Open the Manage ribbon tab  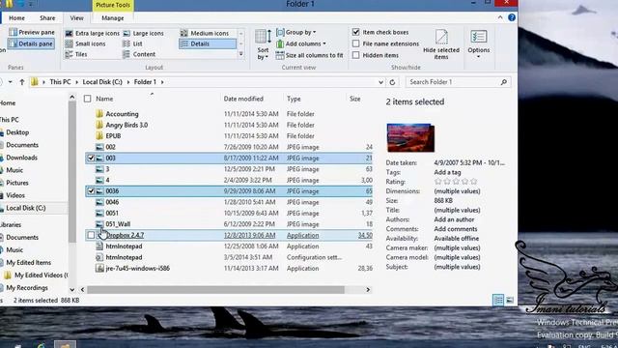113,18
